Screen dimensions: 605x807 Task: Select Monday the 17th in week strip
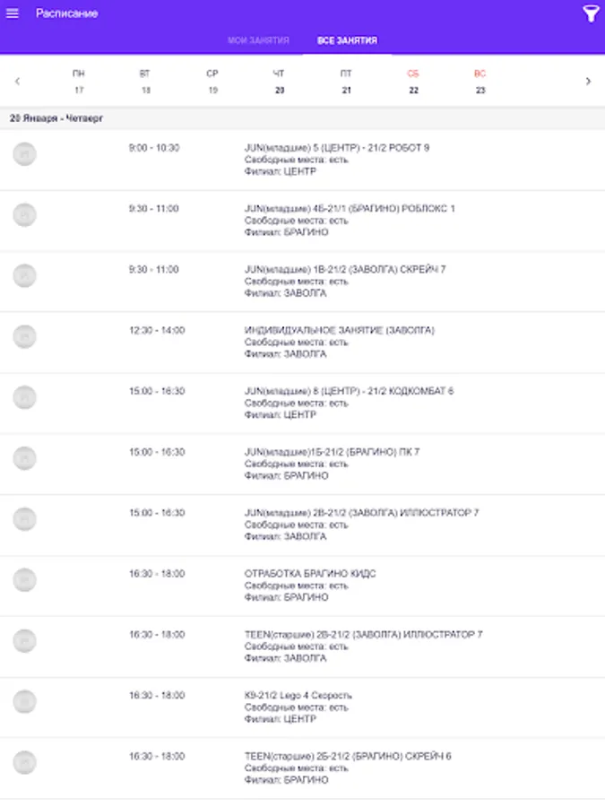tap(79, 82)
